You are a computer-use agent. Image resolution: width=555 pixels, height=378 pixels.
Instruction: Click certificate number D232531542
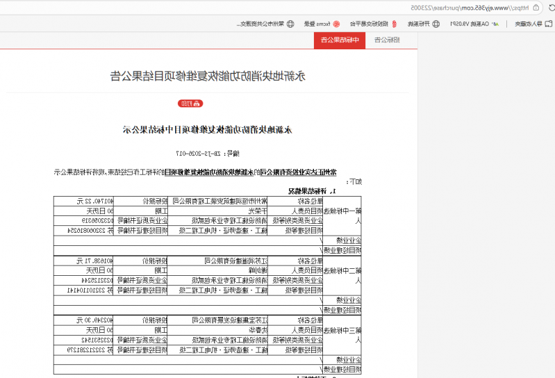tap(97, 340)
